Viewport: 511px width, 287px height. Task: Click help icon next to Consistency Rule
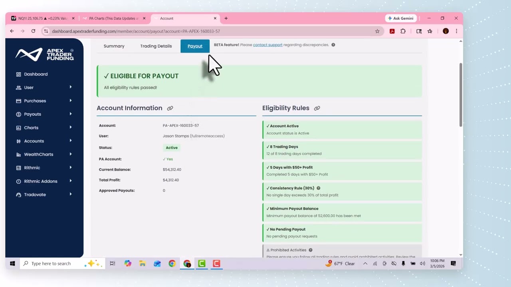(x=318, y=188)
